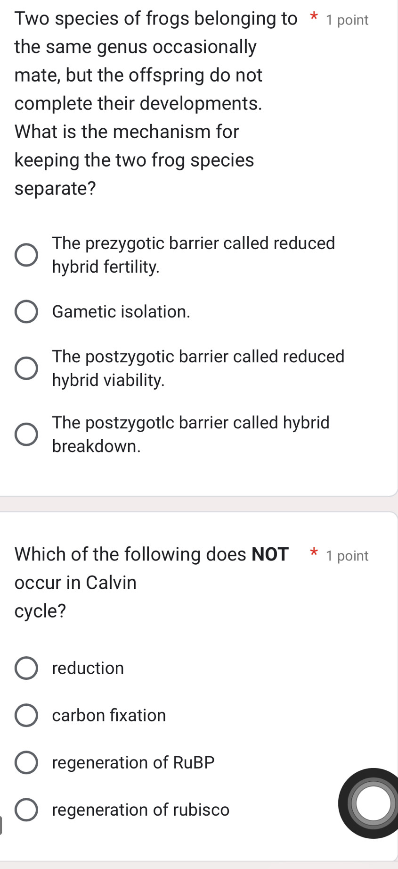Select reduced hybrid viability option
This screenshot has width=398, height=869.
[x=26, y=368]
